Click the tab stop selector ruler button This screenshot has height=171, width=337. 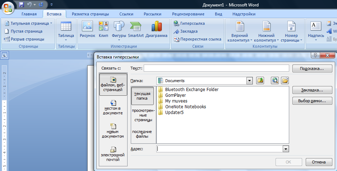pyautogui.click(x=5, y=55)
